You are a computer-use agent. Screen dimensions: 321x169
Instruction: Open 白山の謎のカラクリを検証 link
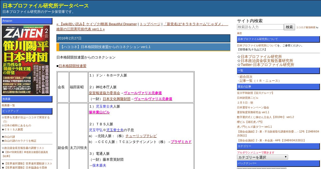click(20, 141)
